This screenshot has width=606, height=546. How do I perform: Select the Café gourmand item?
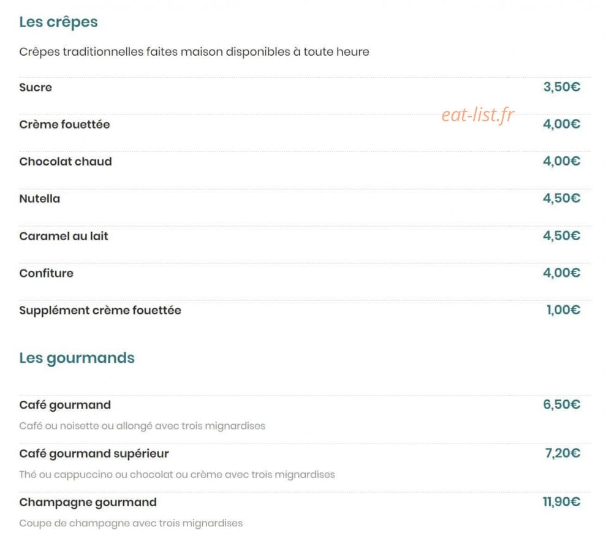pyautogui.click(x=65, y=405)
